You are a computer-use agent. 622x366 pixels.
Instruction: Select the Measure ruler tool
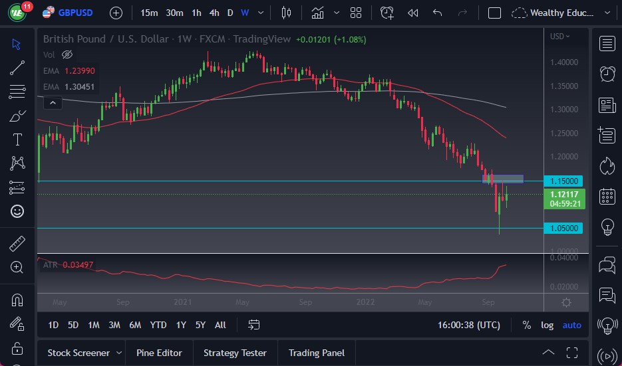tap(17, 243)
